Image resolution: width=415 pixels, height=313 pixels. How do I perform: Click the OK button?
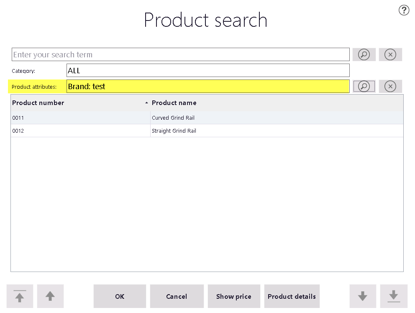coord(120,296)
